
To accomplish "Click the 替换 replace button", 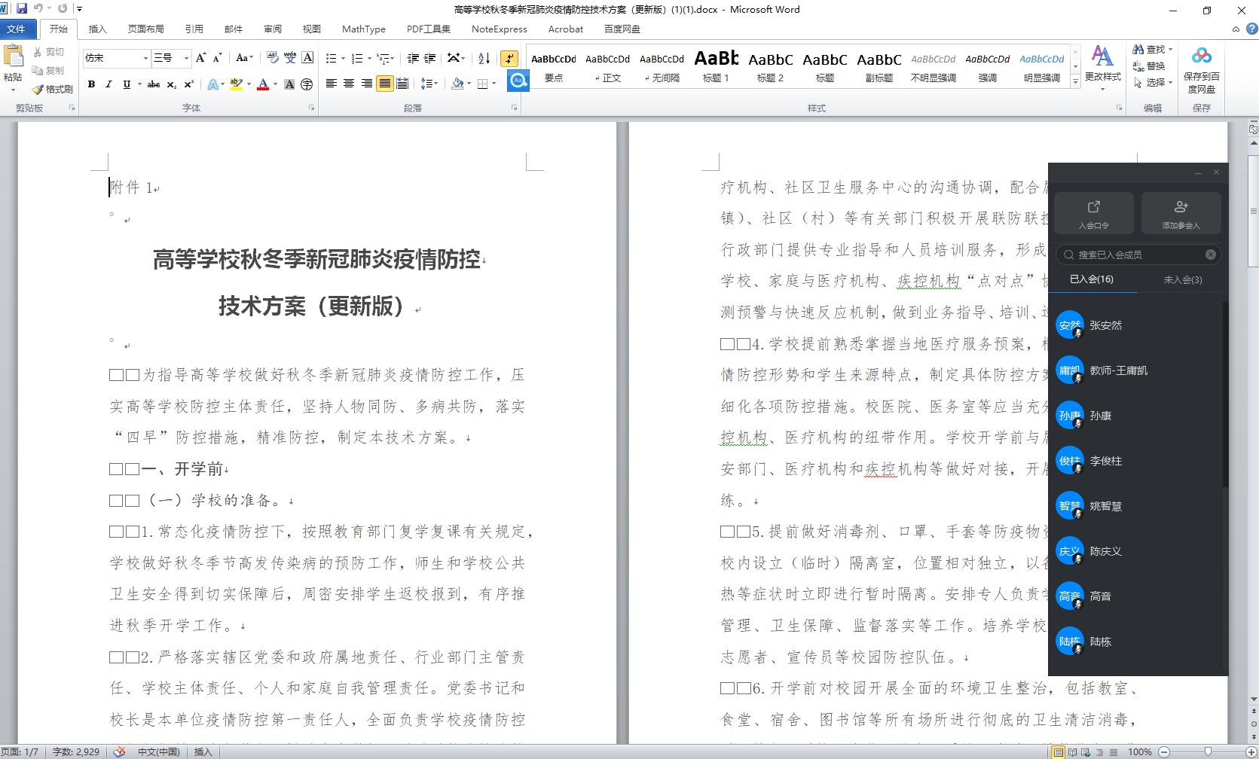I will (1150, 66).
